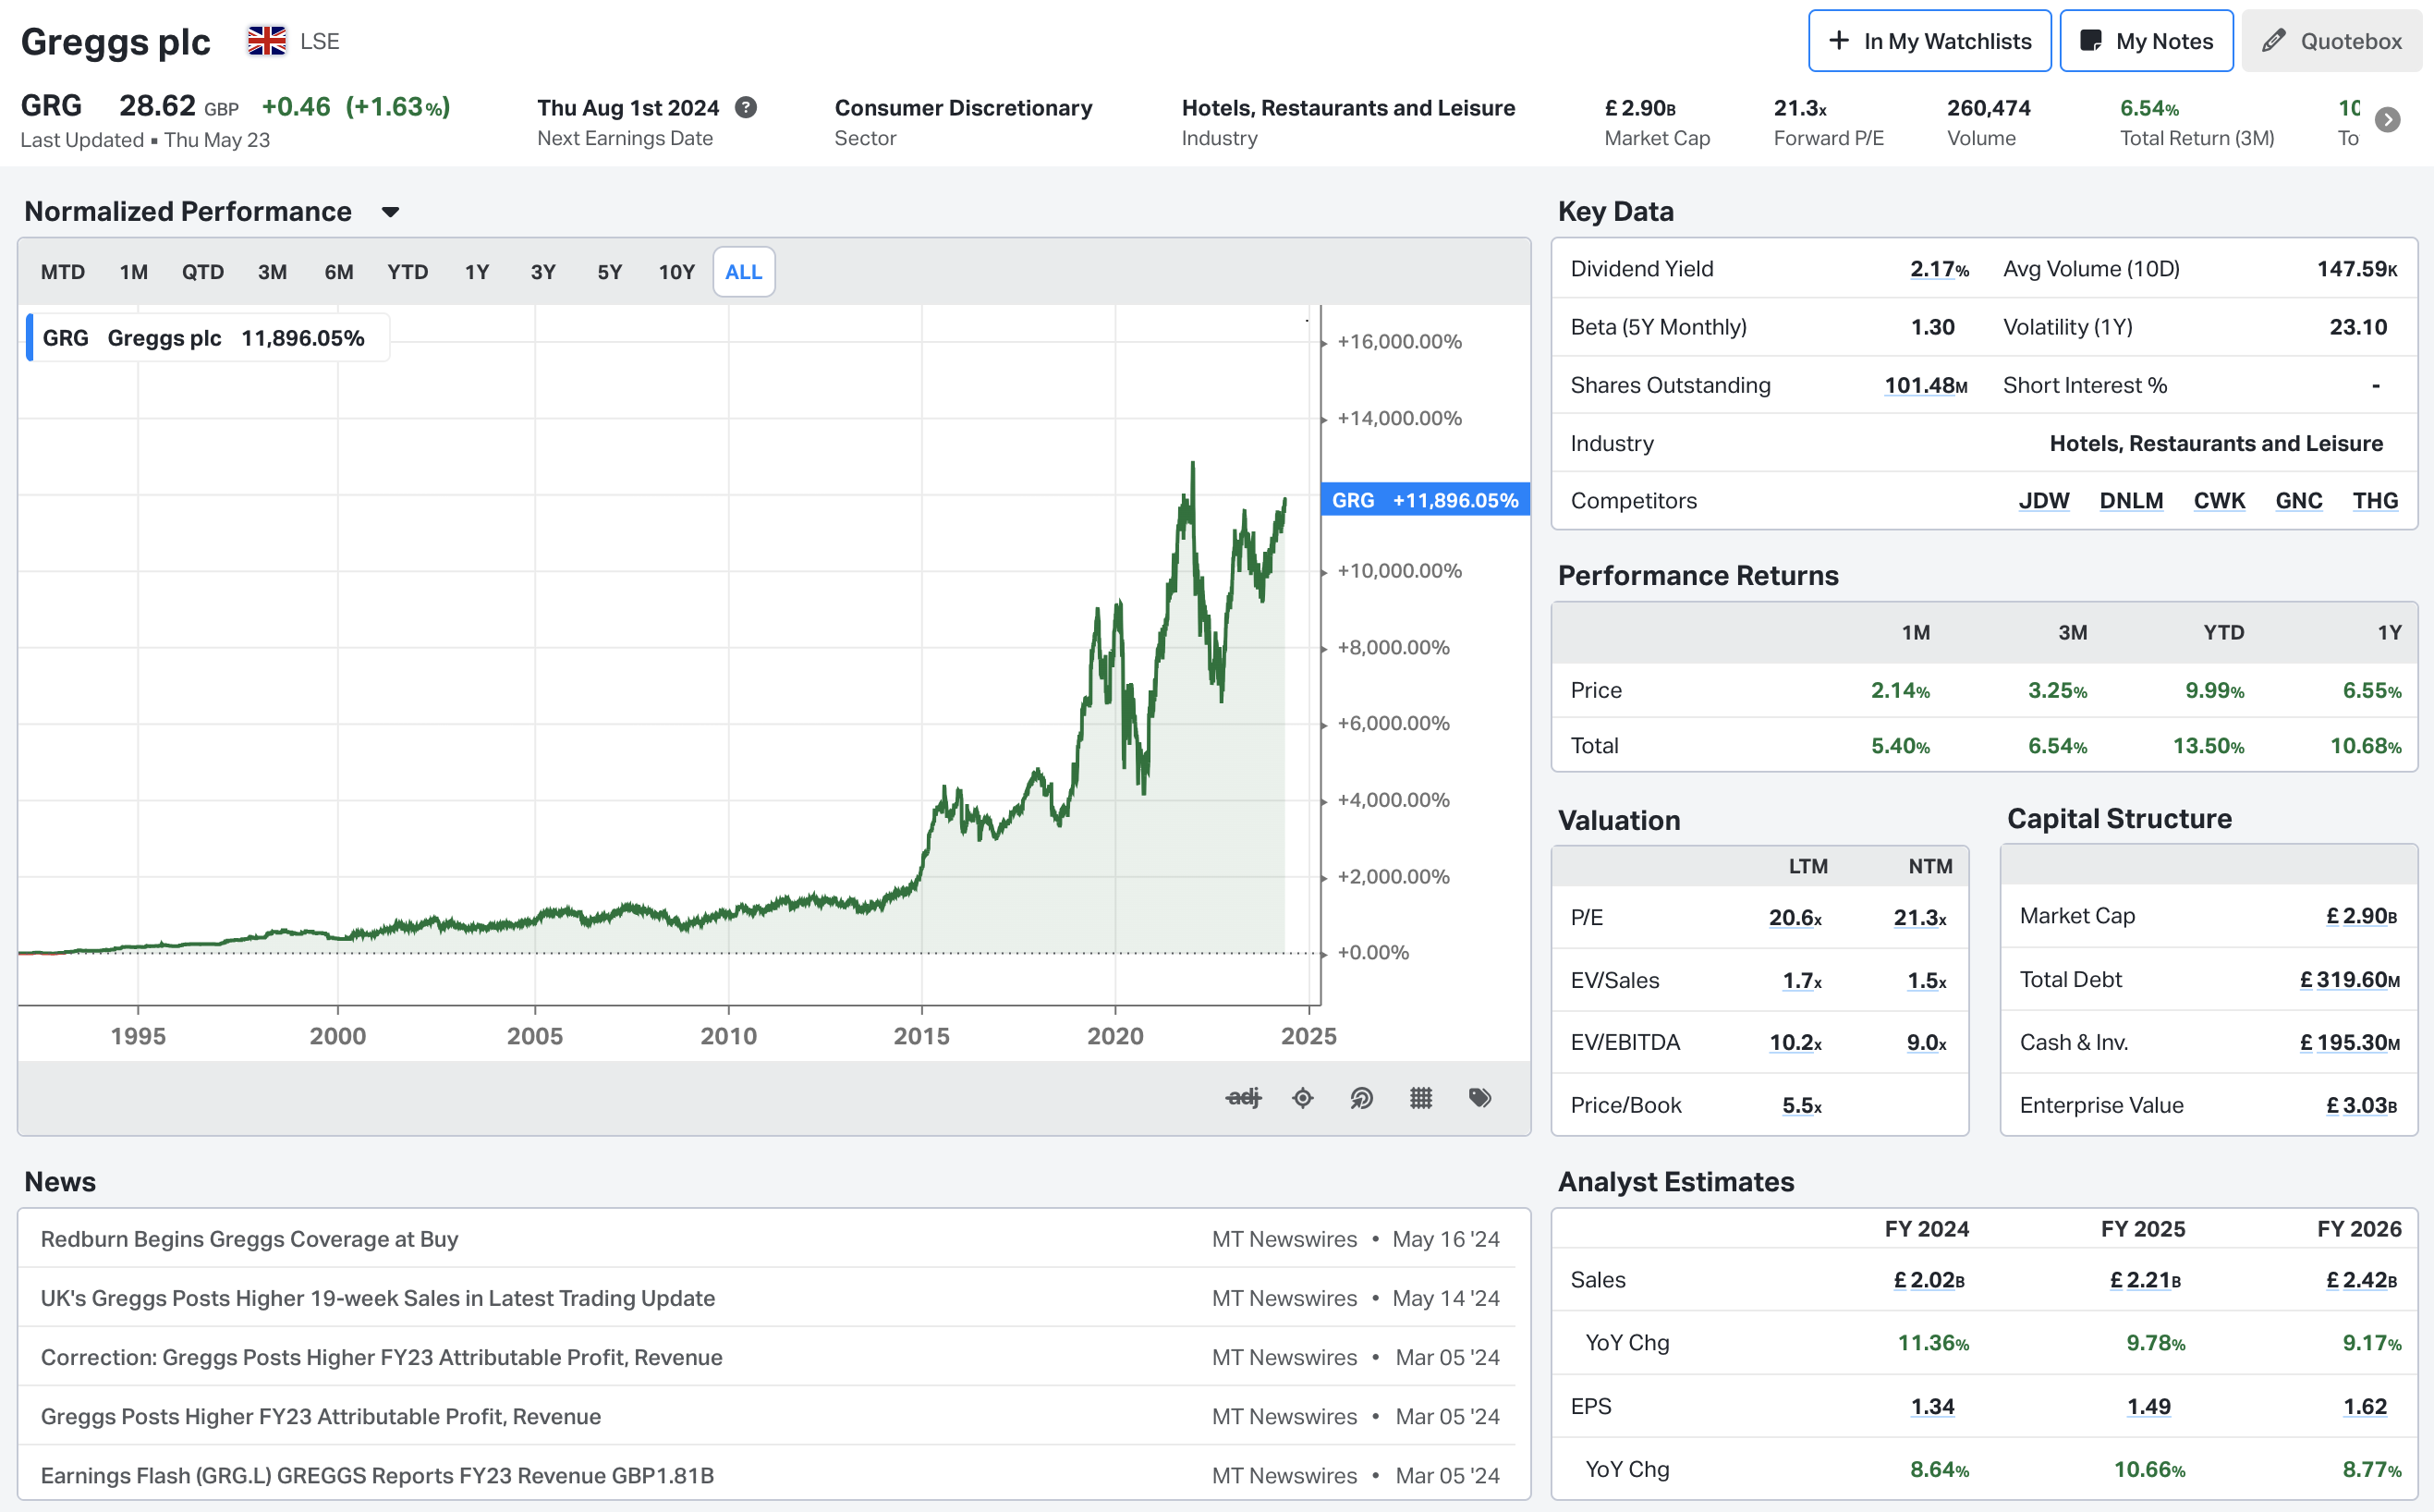Click the THG competitor ticker
The height and width of the screenshot is (1512, 2434).
point(2375,500)
